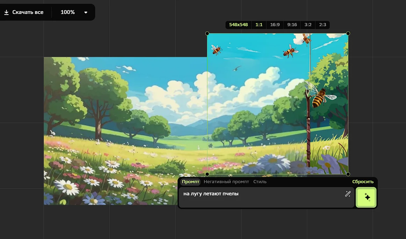This screenshot has width=406, height=239.
Task: Click the bottom-left corner handle of the frame
Action: tap(207, 174)
